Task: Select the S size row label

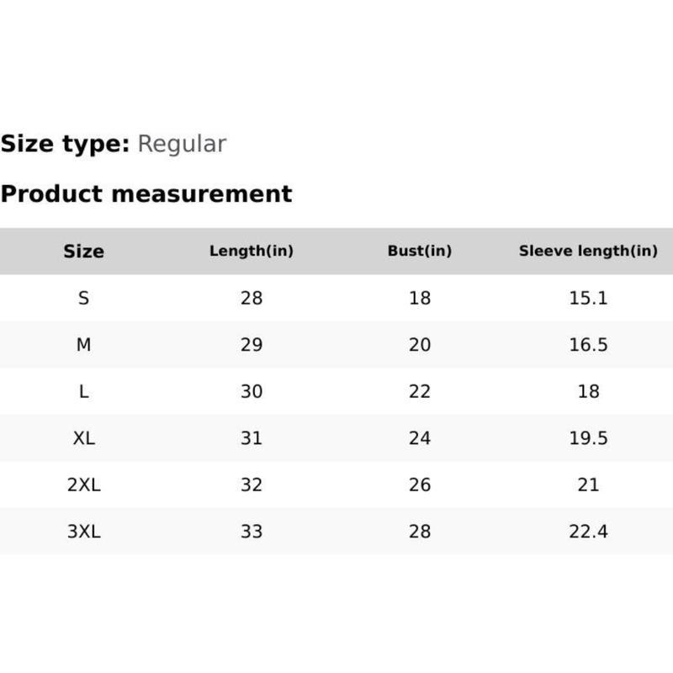Action: pyautogui.click(x=83, y=298)
